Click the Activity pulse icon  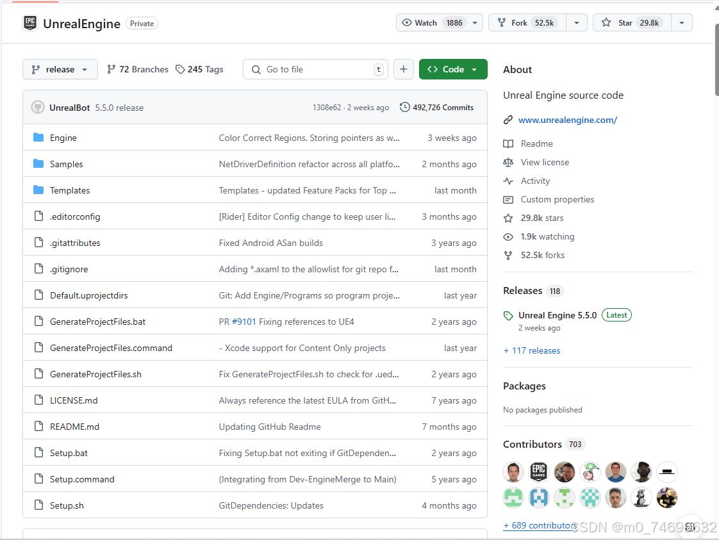(x=508, y=181)
